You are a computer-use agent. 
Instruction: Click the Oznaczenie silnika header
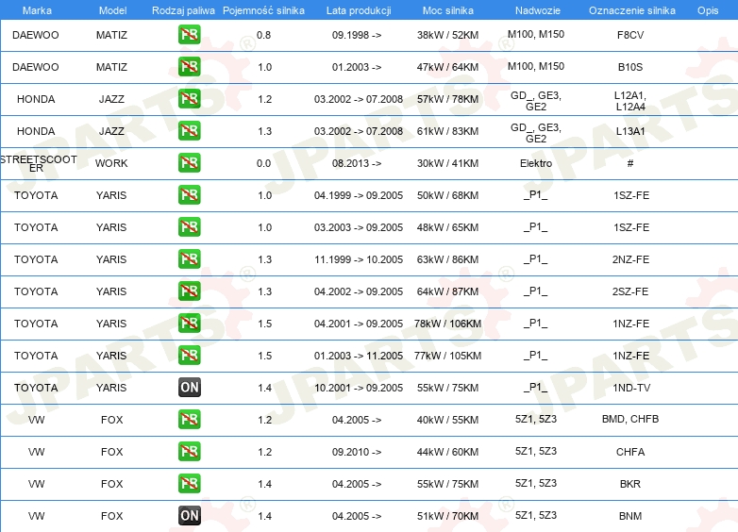tap(631, 10)
